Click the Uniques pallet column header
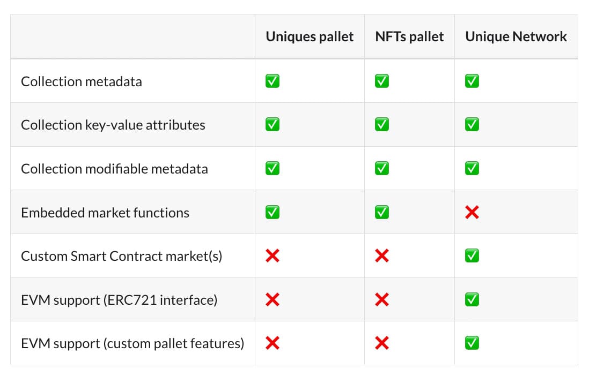The width and height of the screenshot is (589, 376). coord(310,37)
